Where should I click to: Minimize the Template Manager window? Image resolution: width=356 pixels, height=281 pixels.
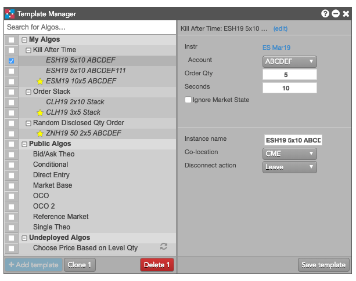[335, 13]
